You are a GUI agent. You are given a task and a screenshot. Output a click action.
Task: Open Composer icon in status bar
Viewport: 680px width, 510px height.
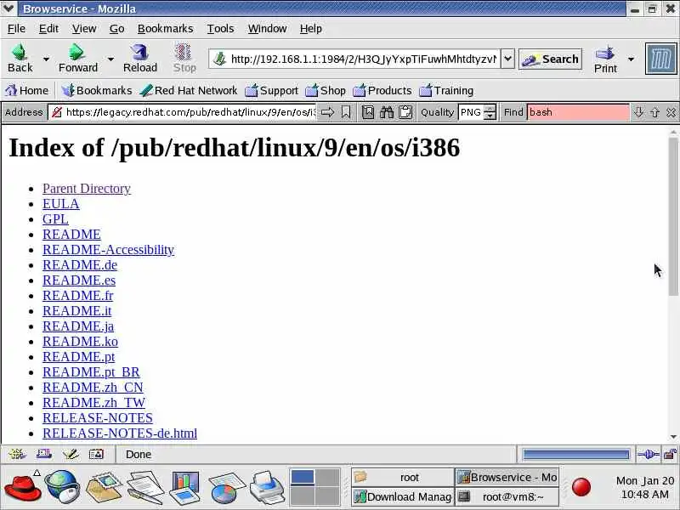pos(71,454)
